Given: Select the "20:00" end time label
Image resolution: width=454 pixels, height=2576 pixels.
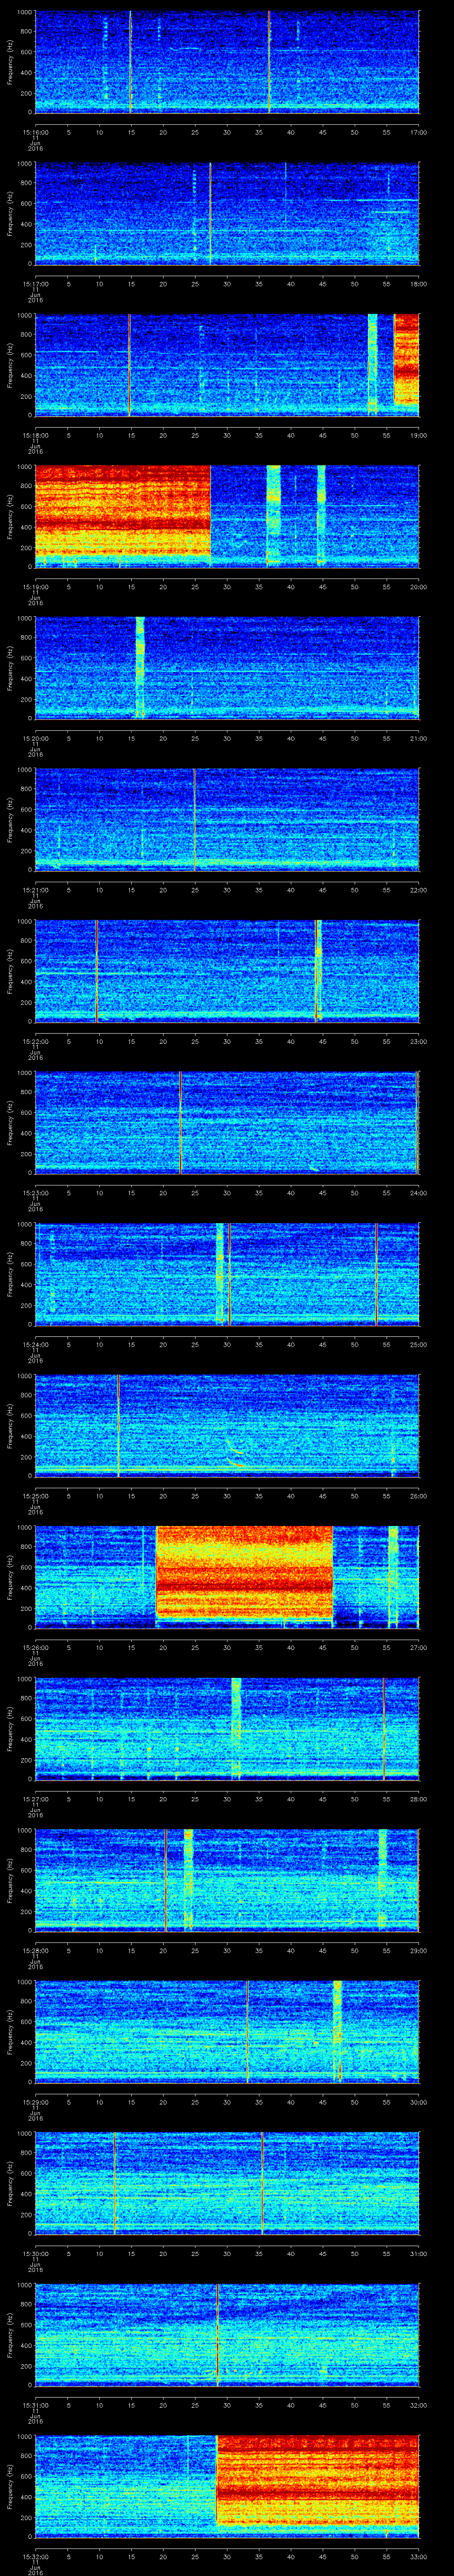Looking at the screenshot, I should 418,586.
